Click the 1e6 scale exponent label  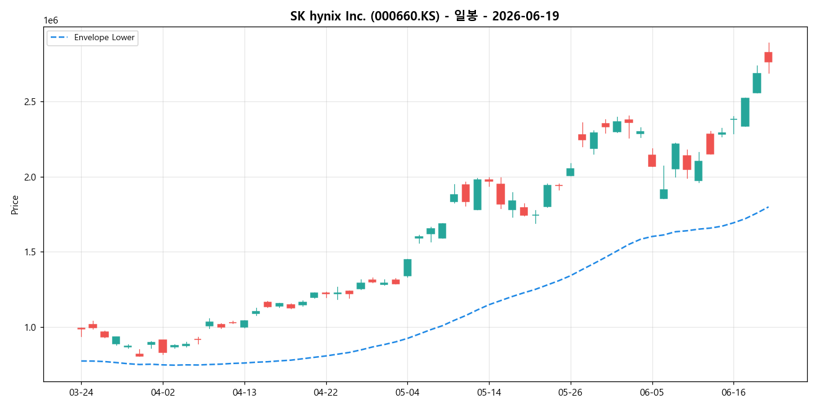(50, 21)
